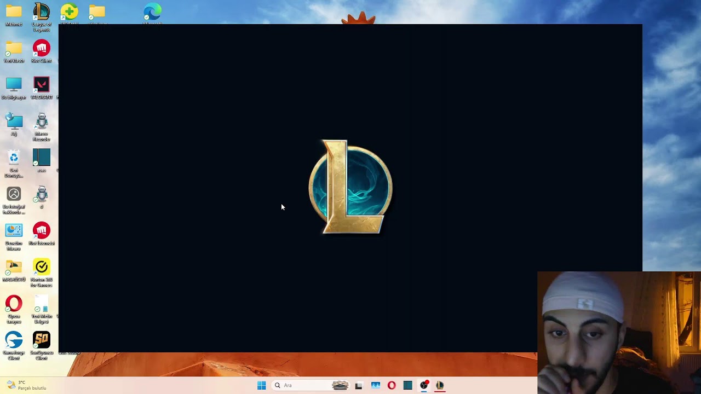This screenshot has height=394, width=701.
Task: Open the Yeni Metin Belgesi file
Action: tap(42, 310)
